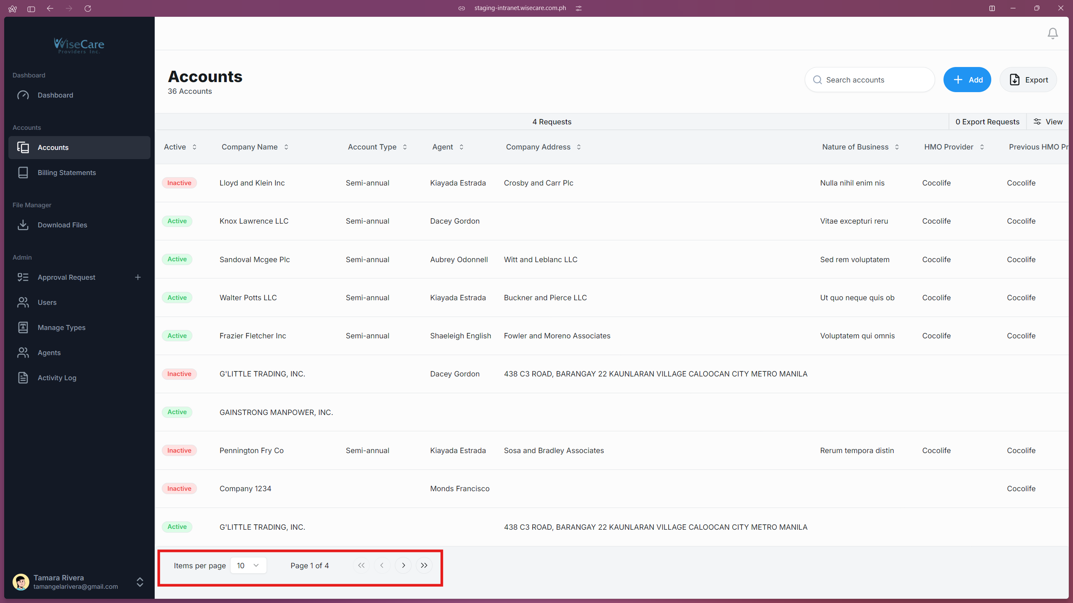Open the notifications bell
1073x603 pixels.
click(x=1052, y=33)
